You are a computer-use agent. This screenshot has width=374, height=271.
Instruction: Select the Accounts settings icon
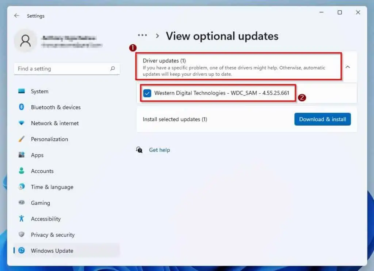(x=42, y=171)
